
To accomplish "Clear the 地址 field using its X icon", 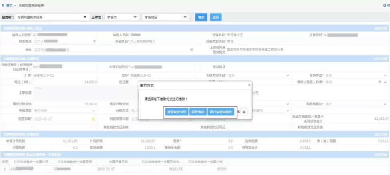I will click(x=191, y=50).
